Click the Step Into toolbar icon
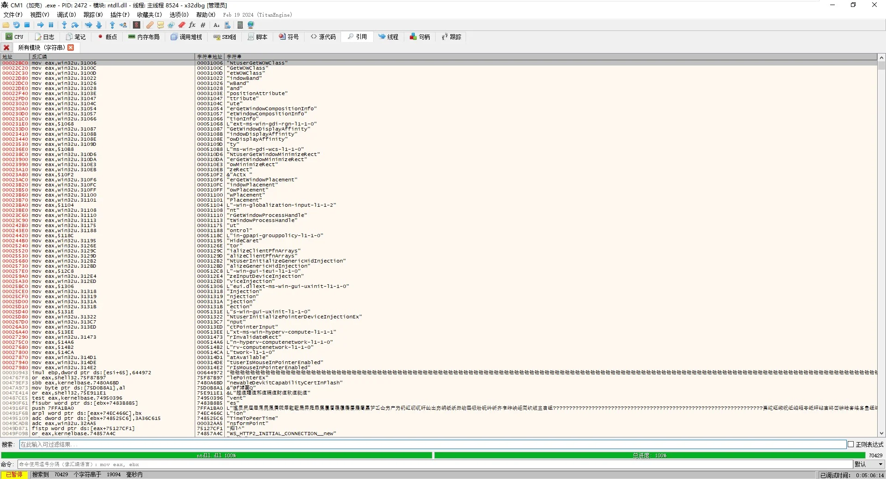This screenshot has width=886, height=479. pyautogui.click(x=65, y=25)
